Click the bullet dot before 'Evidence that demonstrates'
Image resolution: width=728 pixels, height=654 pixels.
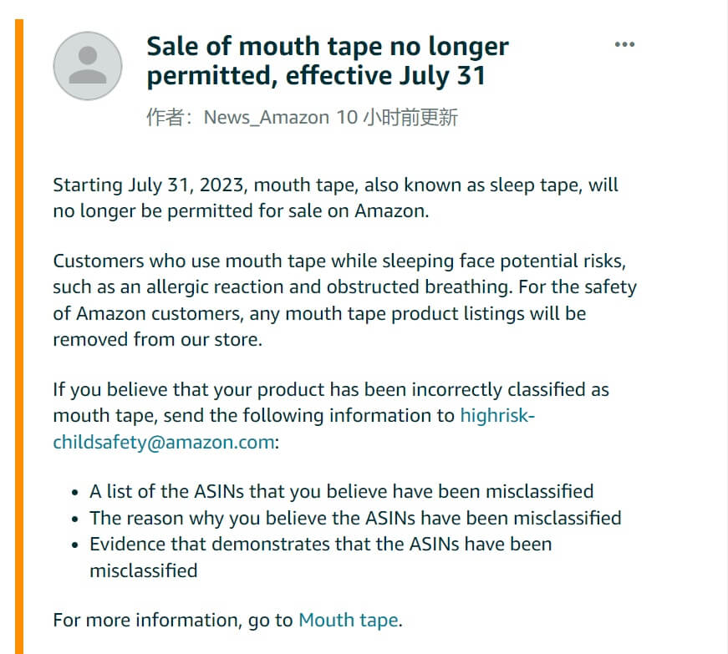click(75, 545)
